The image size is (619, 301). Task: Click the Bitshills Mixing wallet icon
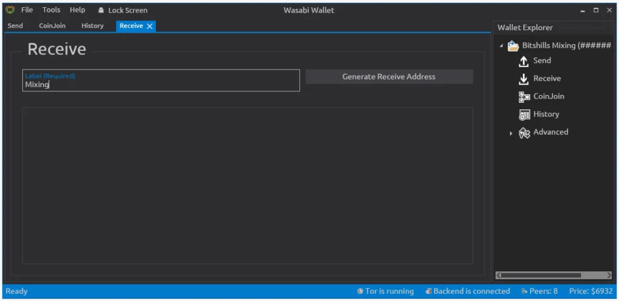click(513, 47)
